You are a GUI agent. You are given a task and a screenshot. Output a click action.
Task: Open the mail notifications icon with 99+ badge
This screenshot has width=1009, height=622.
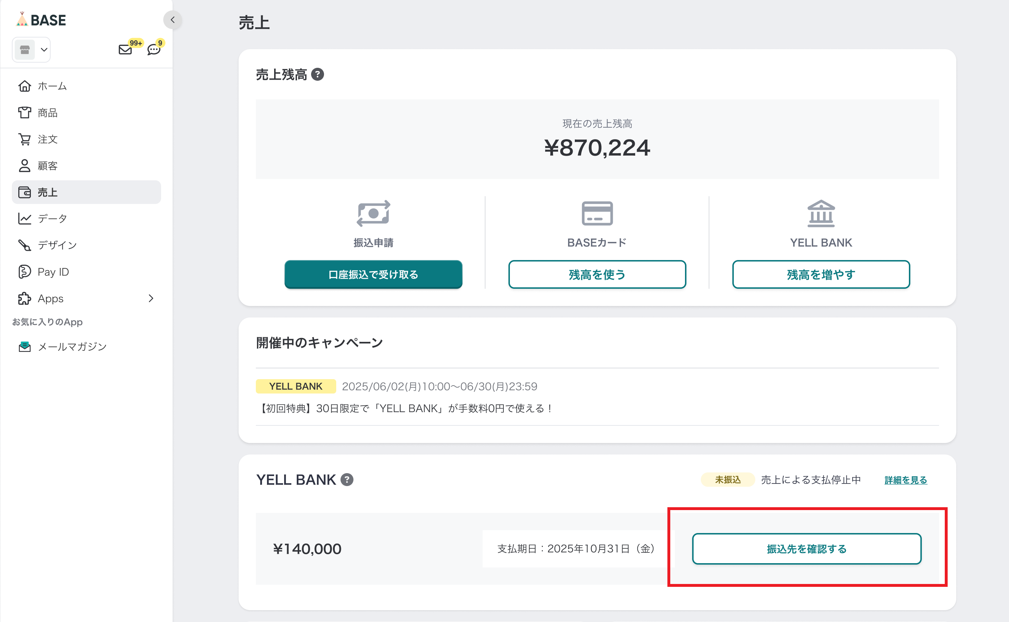[x=126, y=50]
